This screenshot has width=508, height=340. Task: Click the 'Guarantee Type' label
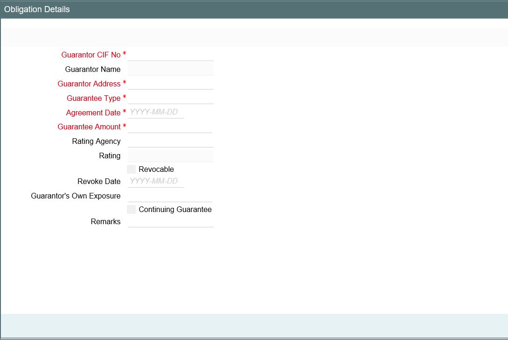94,98
